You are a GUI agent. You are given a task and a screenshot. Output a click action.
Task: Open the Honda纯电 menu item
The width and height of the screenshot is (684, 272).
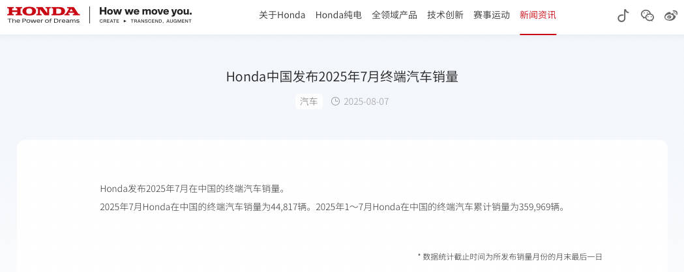pos(338,15)
